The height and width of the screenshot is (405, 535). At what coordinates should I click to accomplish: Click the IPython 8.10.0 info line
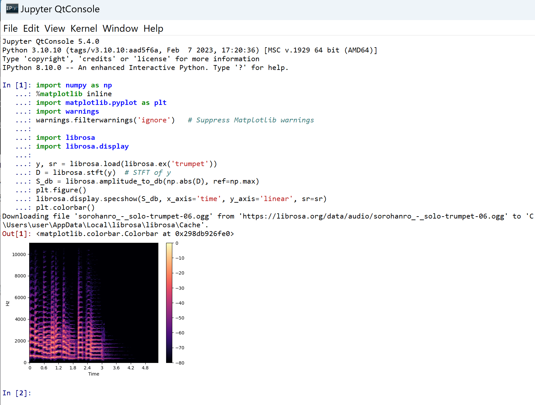[x=145, y=68]
